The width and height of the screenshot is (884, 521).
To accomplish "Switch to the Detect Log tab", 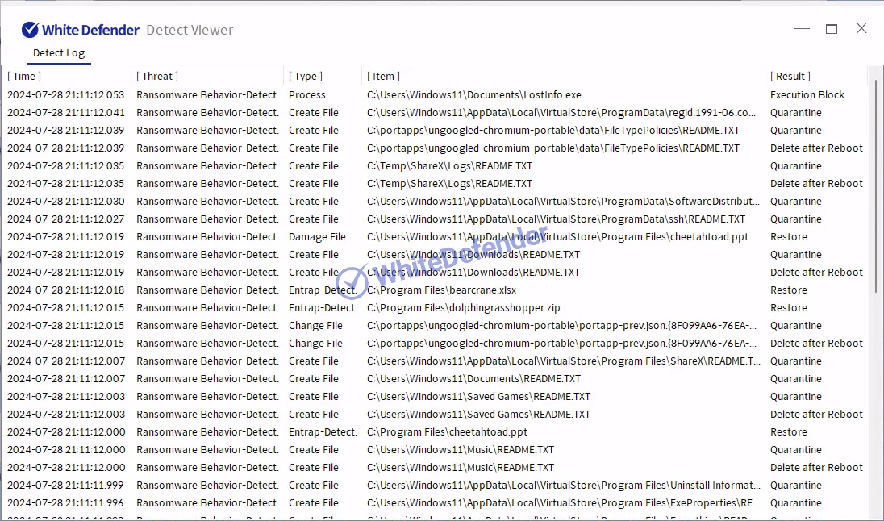I will pos(58,53).
